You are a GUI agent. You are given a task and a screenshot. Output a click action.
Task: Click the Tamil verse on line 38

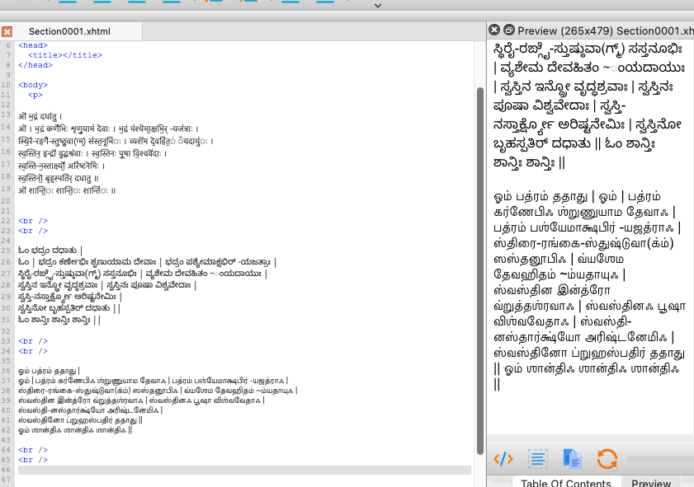click(158, 391)
